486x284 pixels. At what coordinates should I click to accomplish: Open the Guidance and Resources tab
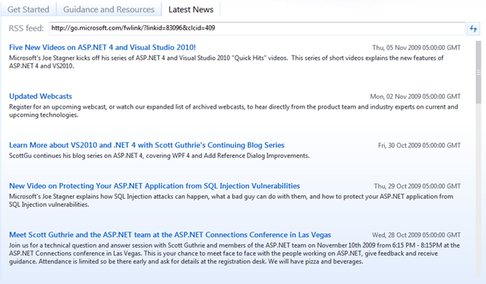tap(109, 9)
